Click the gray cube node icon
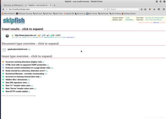This screenshot has width=166, height=119. pyautogui.click(x=7, y=36)
